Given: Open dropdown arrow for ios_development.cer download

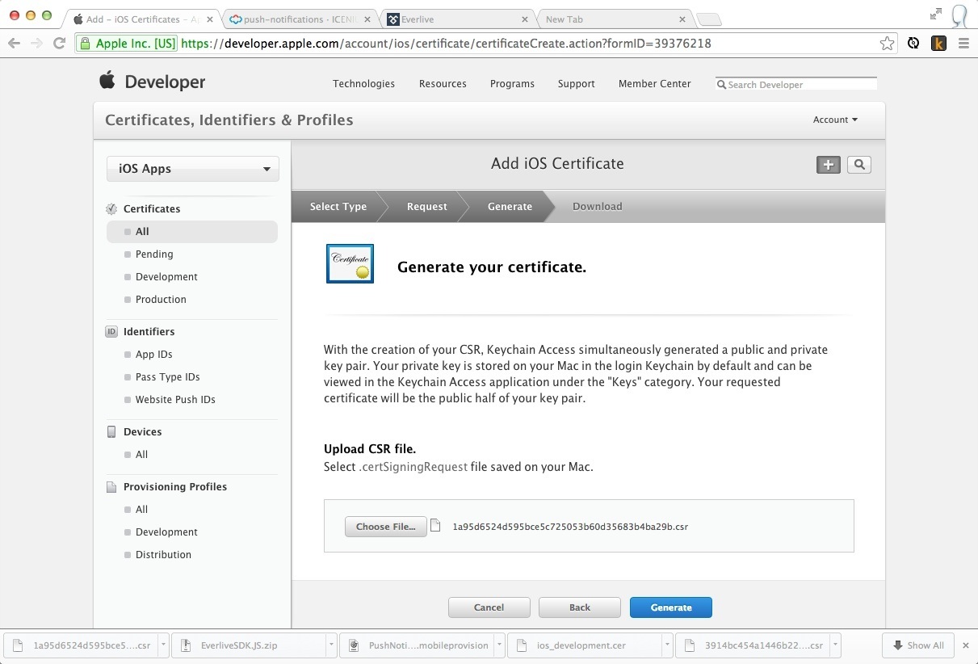Looking at the screenshot, I should coord(666,645).
